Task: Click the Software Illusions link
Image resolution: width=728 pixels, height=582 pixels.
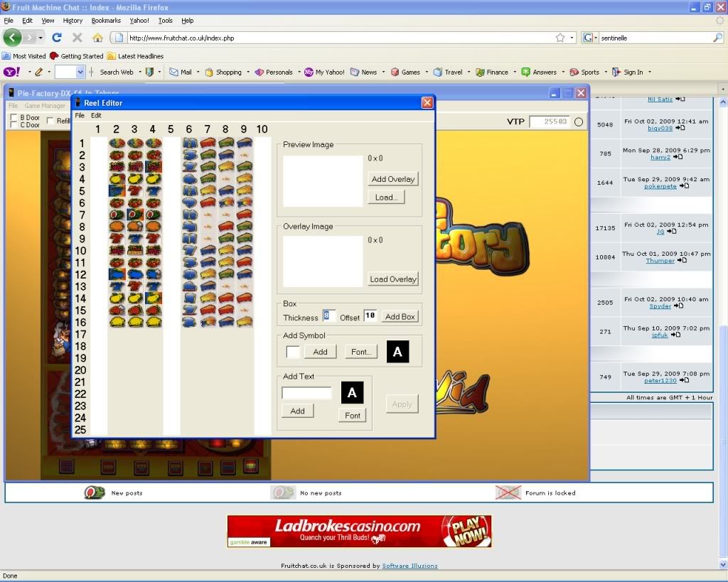Action: tap(409, 566)
